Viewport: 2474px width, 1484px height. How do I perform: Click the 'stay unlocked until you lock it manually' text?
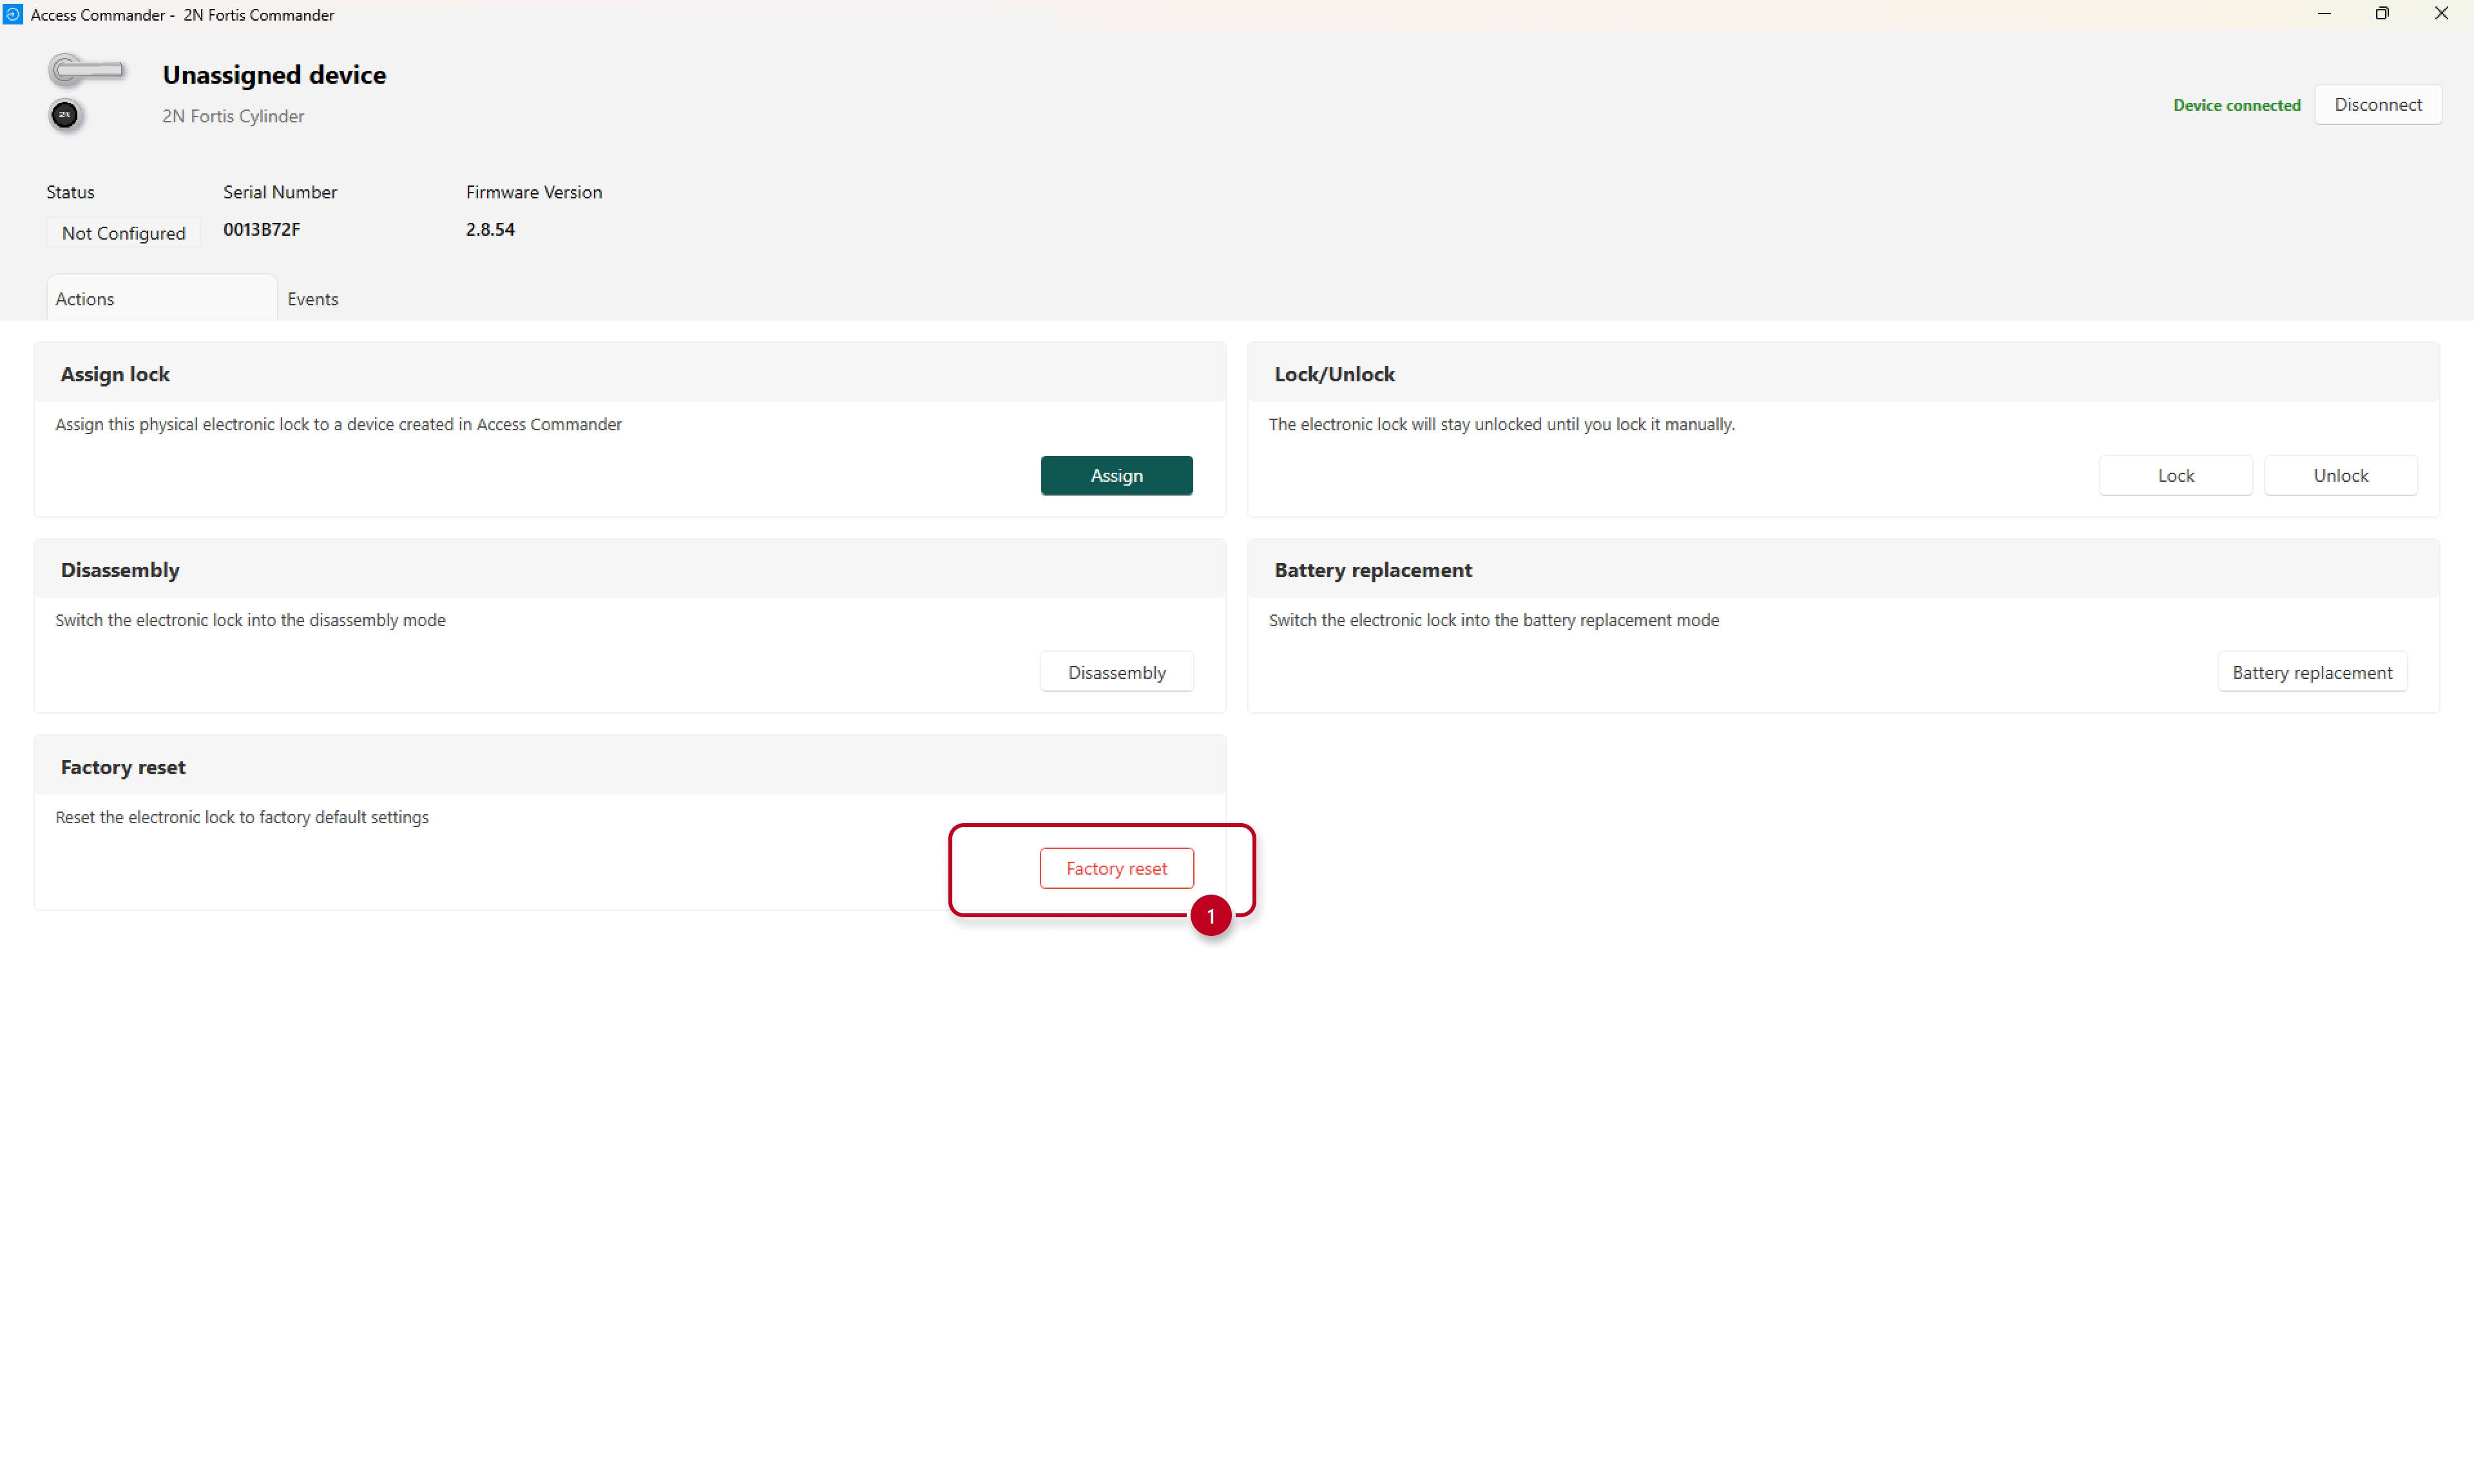coord(1501,425)
